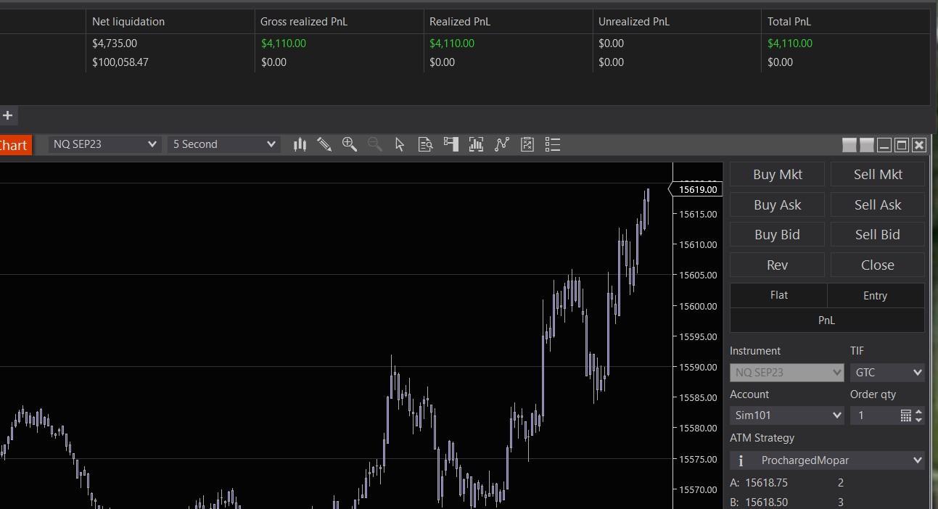The image size is (938, 509).
Task: Add a new tab with plus button
Action: click(8, 115)
